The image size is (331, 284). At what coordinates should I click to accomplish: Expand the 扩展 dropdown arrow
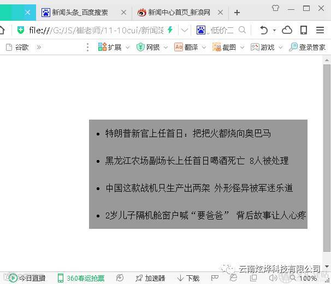point(128,48)
